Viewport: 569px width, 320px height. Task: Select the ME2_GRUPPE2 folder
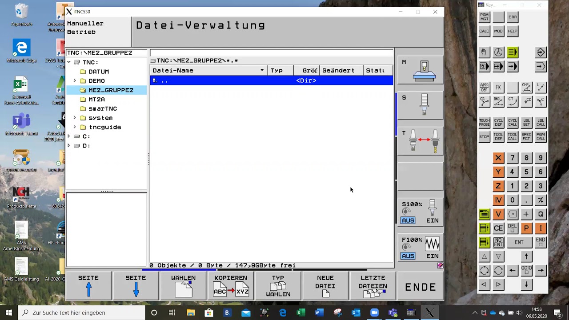click(110, 90)
